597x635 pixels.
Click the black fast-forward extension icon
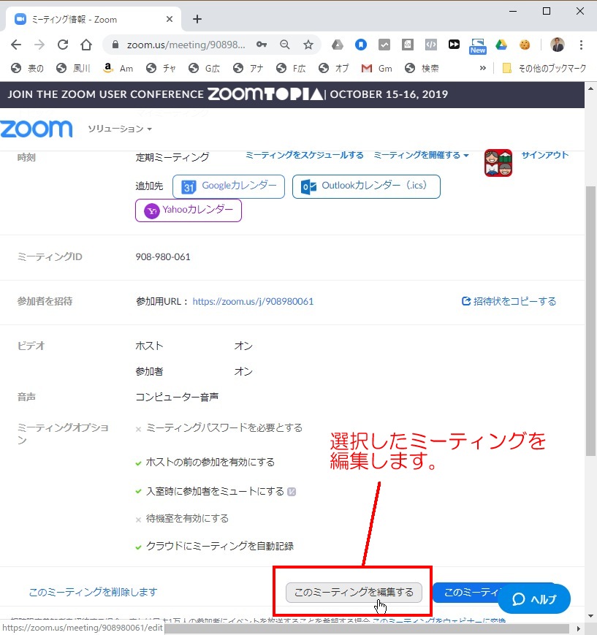(454, 45)
